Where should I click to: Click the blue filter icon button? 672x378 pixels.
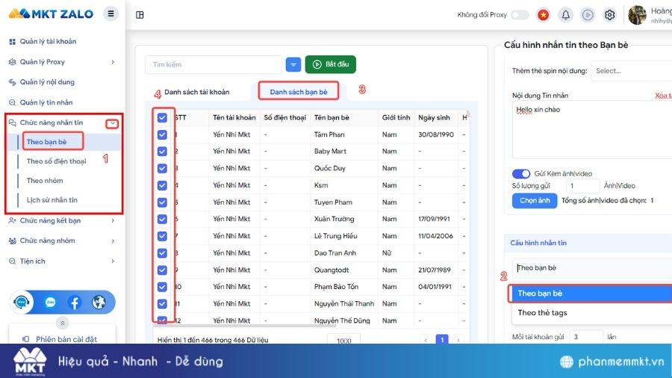(x=293, y=65)
